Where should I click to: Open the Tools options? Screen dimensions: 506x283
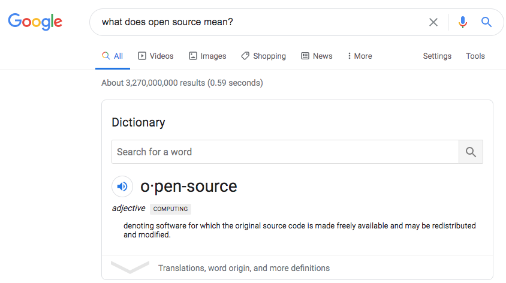(475, 56)
